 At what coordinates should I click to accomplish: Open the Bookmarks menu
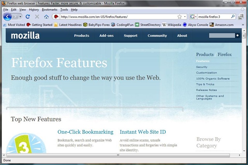click(x=50, y=10)
